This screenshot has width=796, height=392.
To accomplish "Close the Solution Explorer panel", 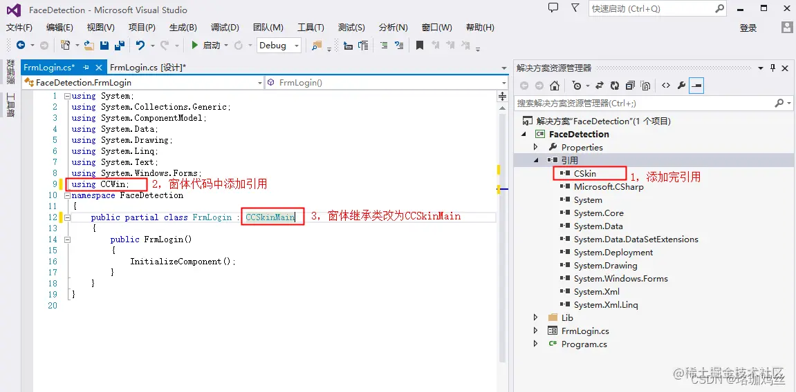I will [x=786, y=68].
